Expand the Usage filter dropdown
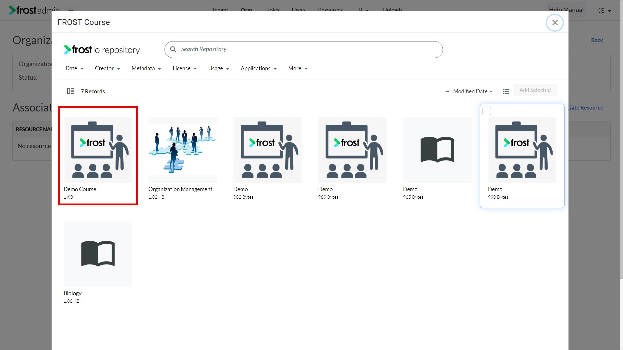The image size is (623, 350). [219, 68]
